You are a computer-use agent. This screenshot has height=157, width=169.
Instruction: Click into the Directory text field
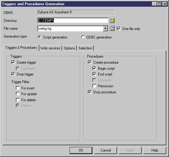73,20
